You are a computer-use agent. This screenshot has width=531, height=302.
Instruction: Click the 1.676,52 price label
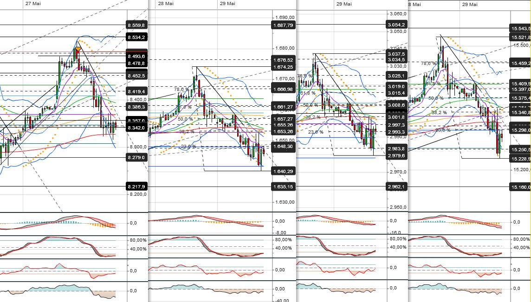point(284,60)
